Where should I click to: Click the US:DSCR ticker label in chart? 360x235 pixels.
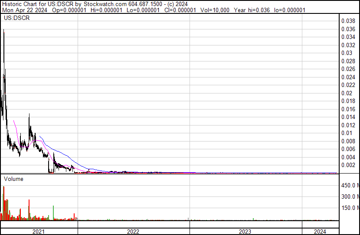14,18
